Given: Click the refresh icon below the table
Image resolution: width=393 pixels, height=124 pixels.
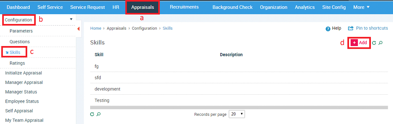Looking at the screenshot, I should 92,114.
